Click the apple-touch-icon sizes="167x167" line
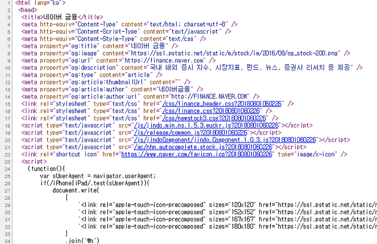 (227, 219)
